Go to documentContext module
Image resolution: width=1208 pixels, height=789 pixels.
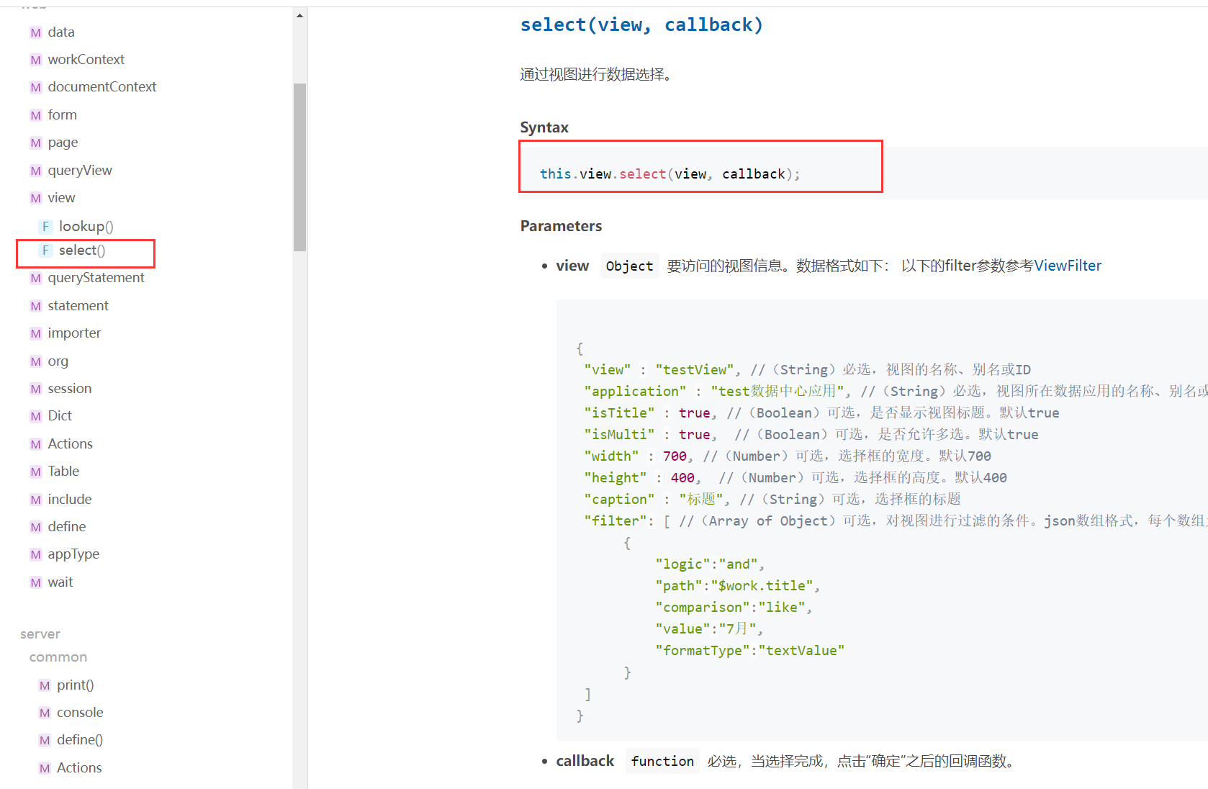[x=102, y=87]
